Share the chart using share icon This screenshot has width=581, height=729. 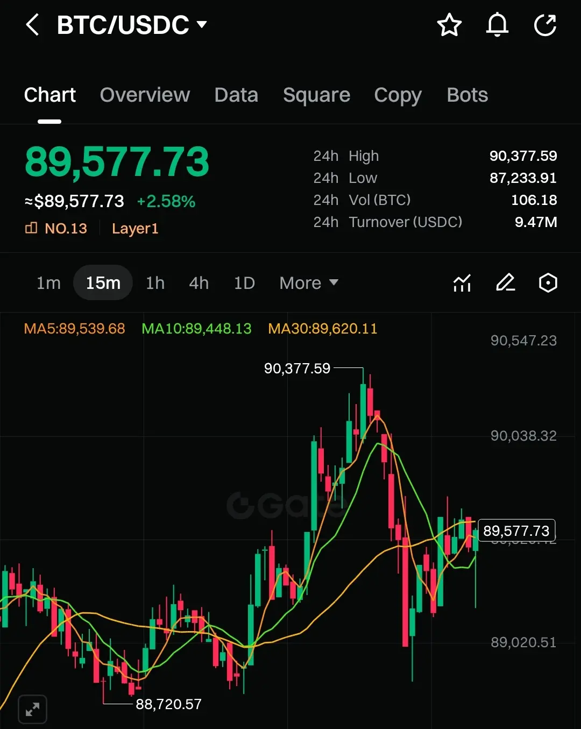[x=545, y=25]
